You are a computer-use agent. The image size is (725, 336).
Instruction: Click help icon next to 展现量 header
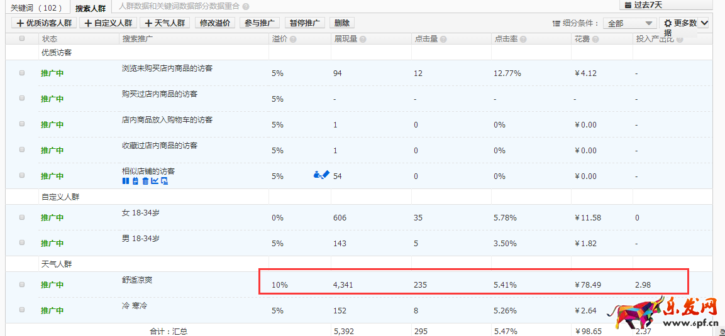363,40
